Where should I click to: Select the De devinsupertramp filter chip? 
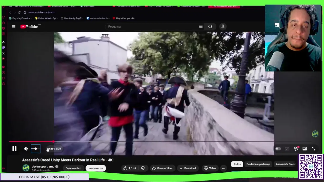click(258, 164)
